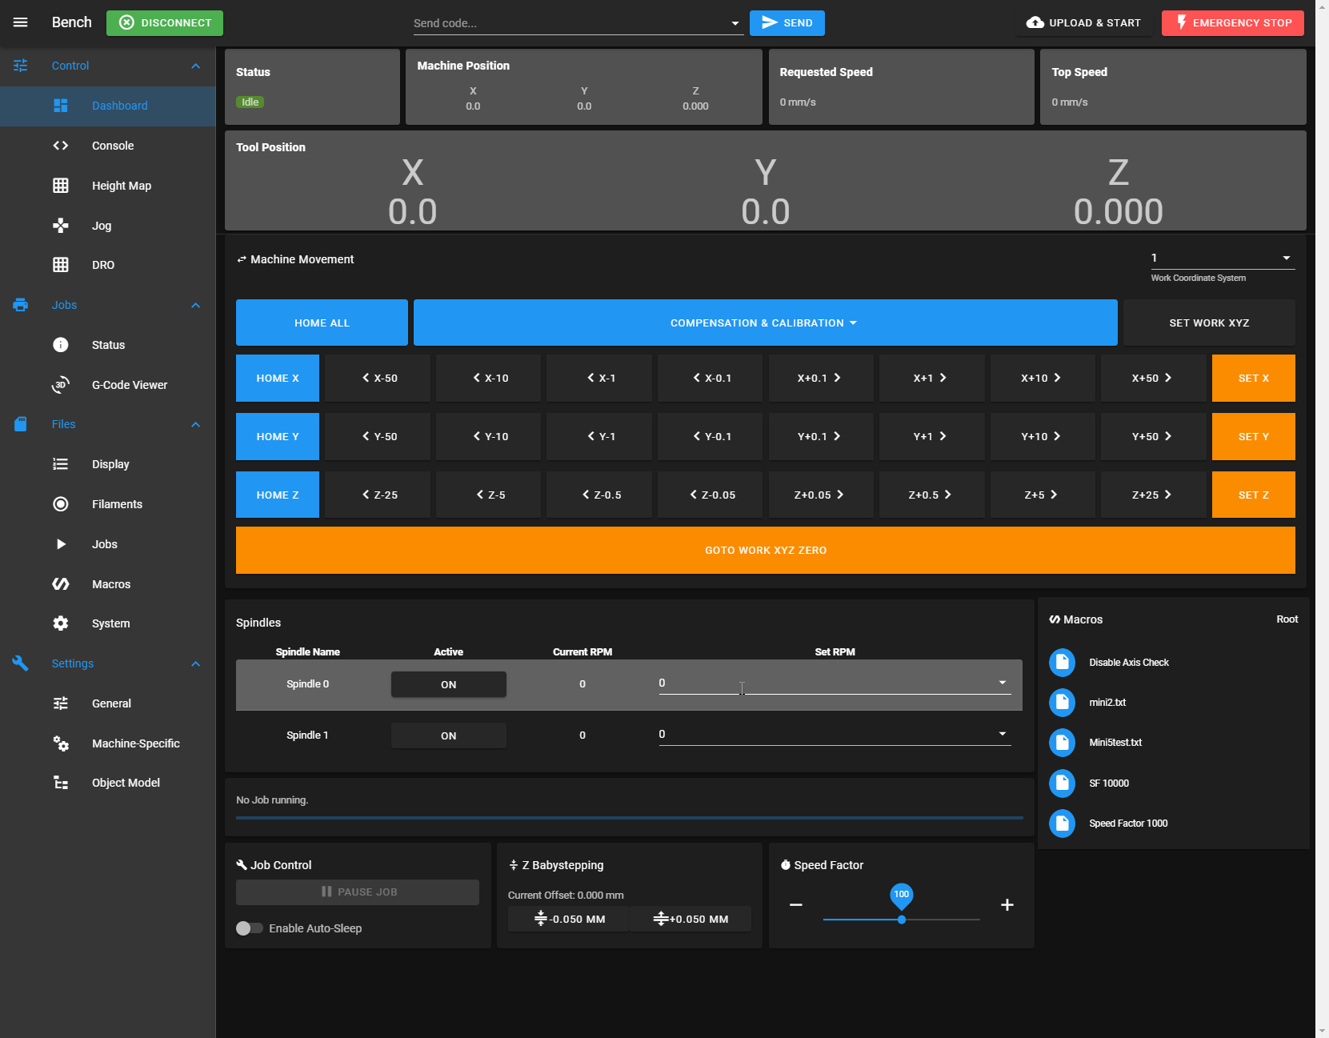Click Upload & Start button
1329x1038 pixels.
[1084, 22]
